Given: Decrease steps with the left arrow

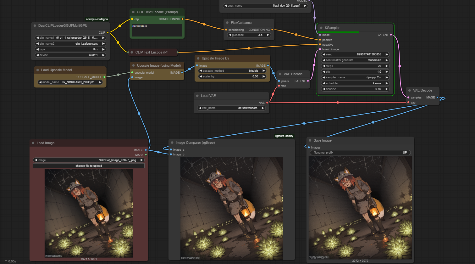Looking at the screenshot, I should tap(324, 66).
